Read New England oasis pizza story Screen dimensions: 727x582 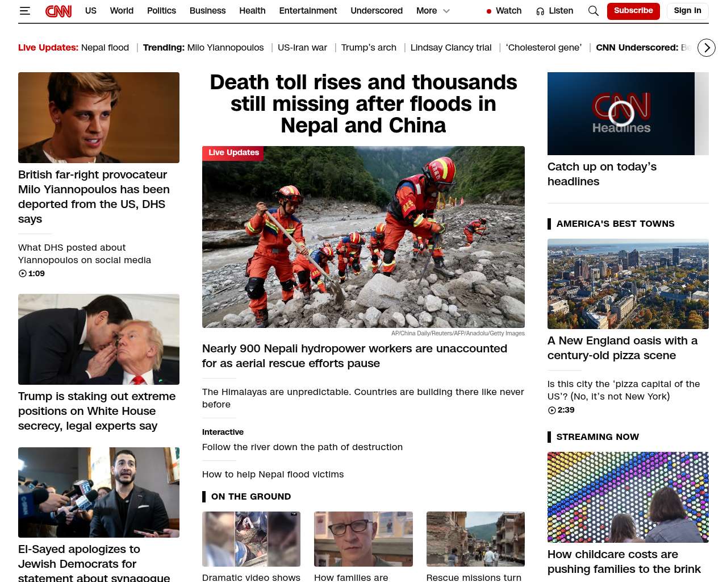tap(622, 348)
